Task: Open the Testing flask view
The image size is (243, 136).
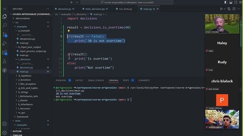Action: 5,61
